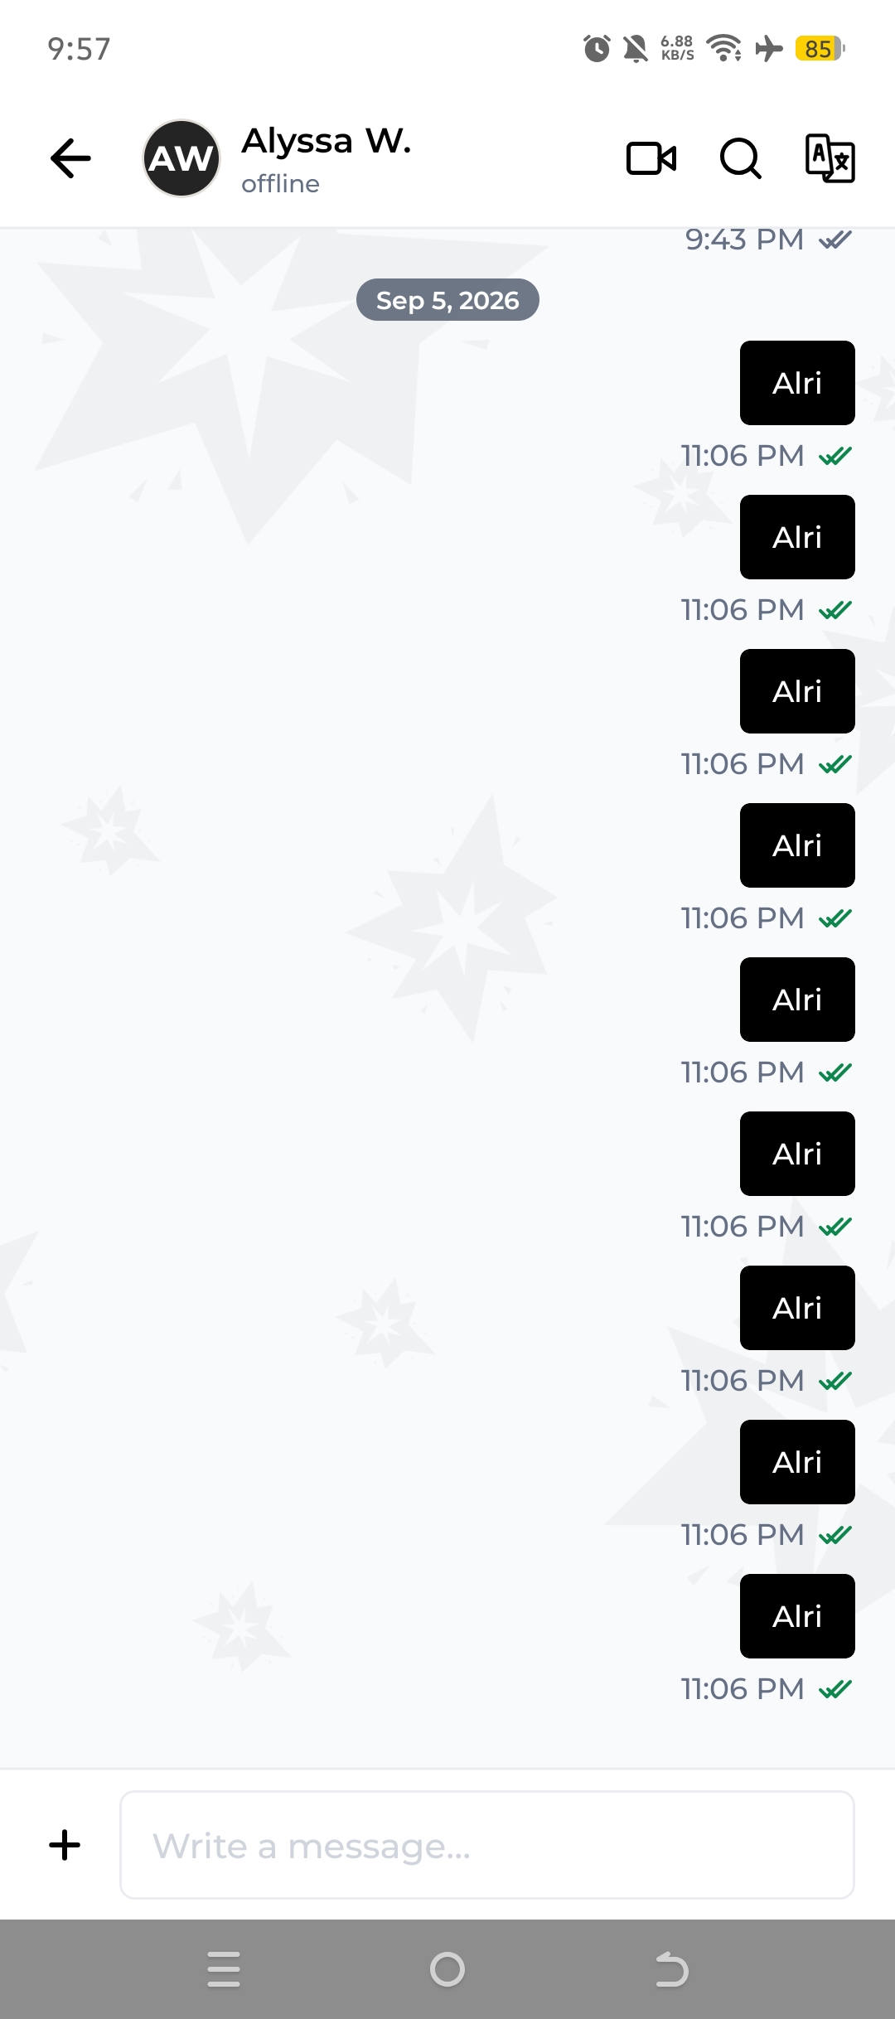Tap the Sep 5, 2026 date badge
Screen dimensions: 895x2019
coord(447,300)
